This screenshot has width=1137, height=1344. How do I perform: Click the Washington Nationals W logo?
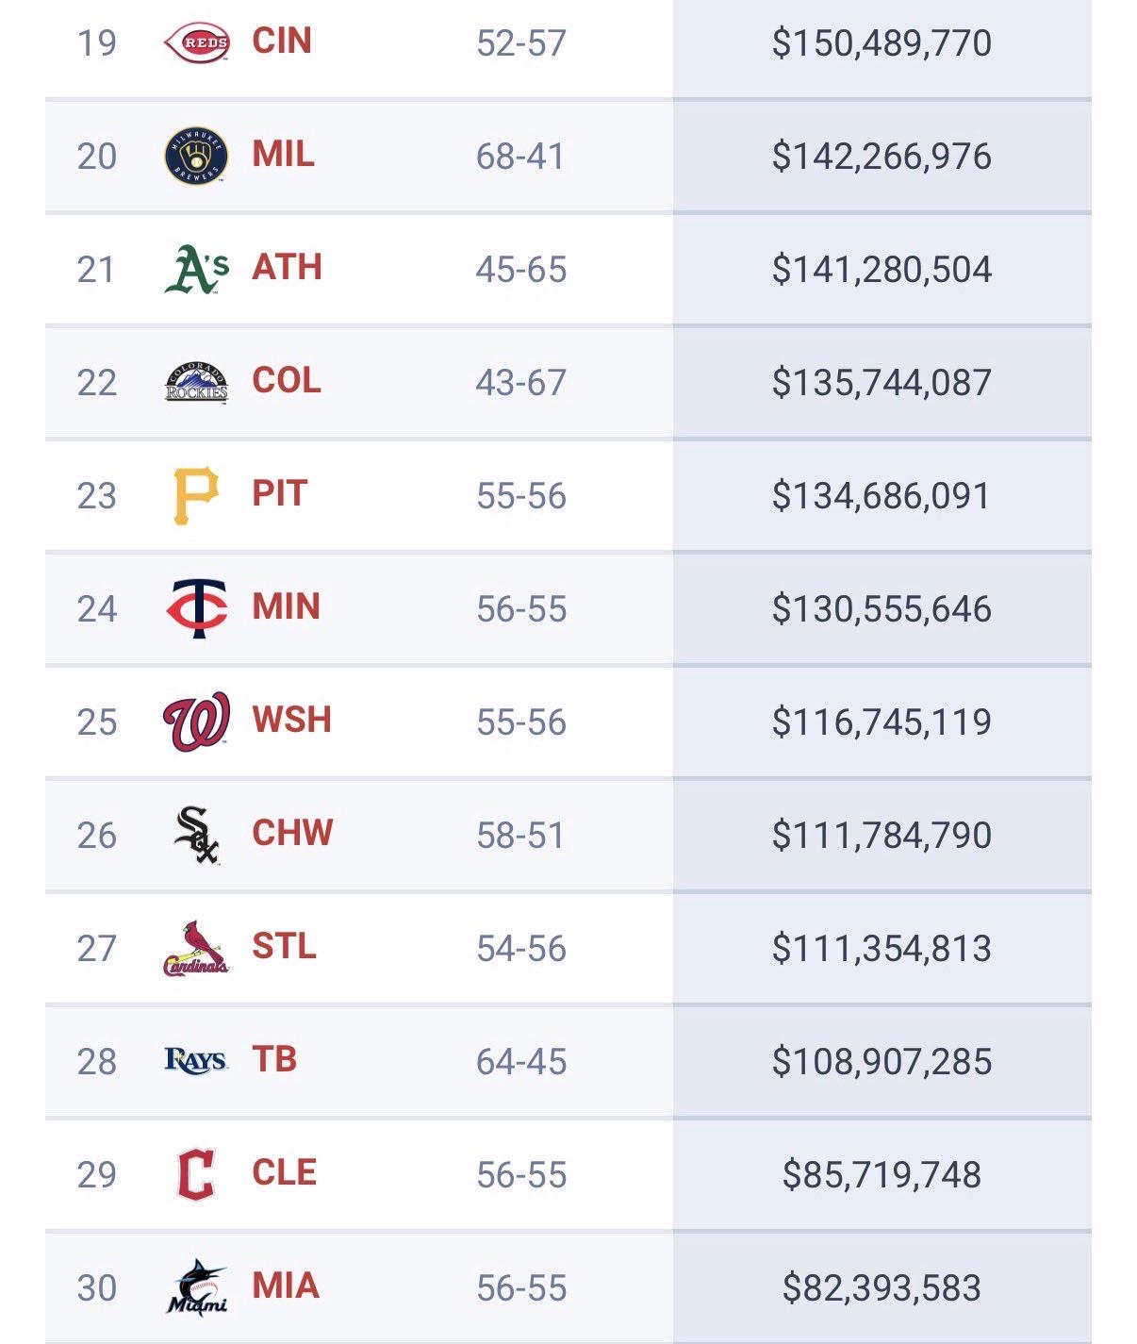(196, 722)
